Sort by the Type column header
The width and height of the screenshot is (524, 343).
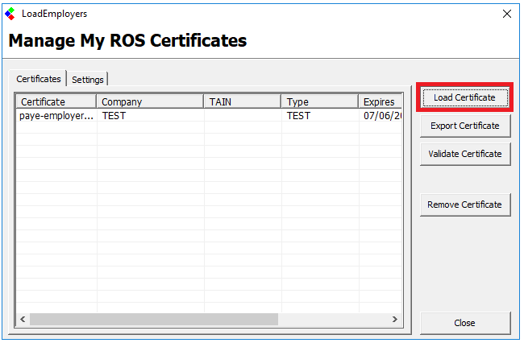click(x=319, y=101)
